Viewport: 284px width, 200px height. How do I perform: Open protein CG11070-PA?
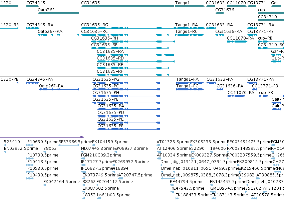point(236,96)
